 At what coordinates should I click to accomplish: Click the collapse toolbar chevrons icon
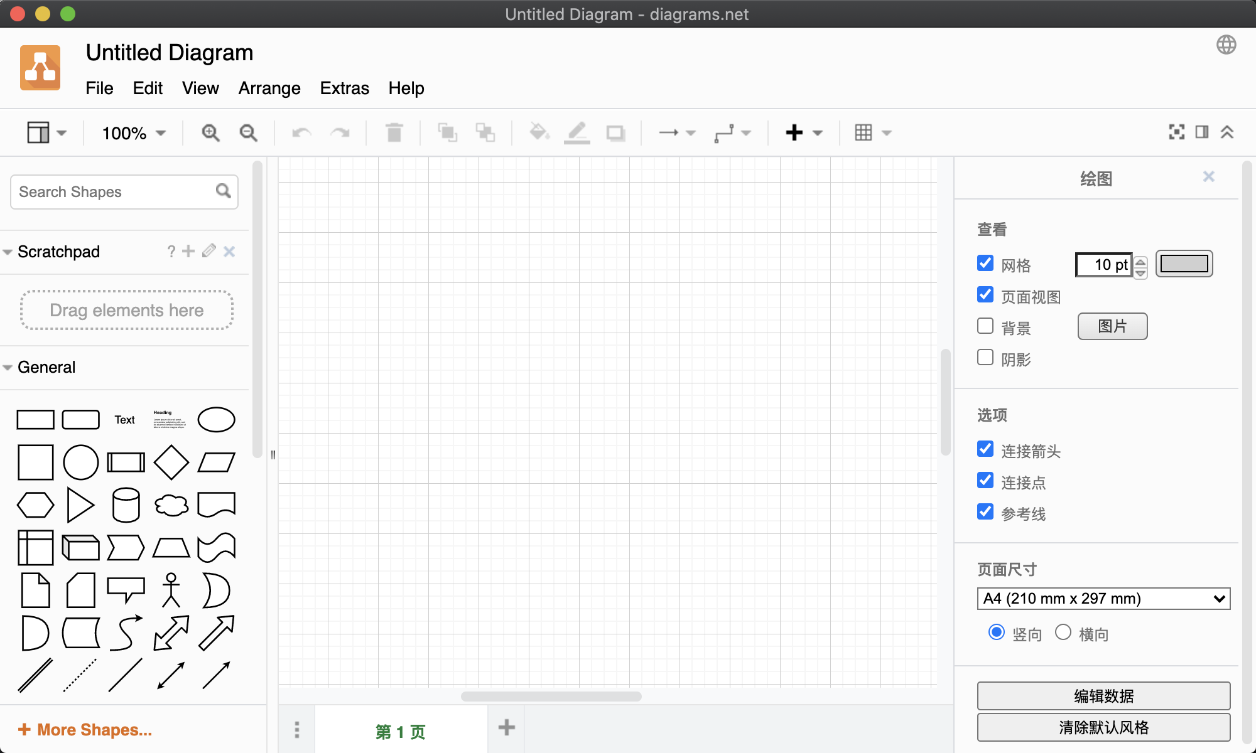[1227, 132]
